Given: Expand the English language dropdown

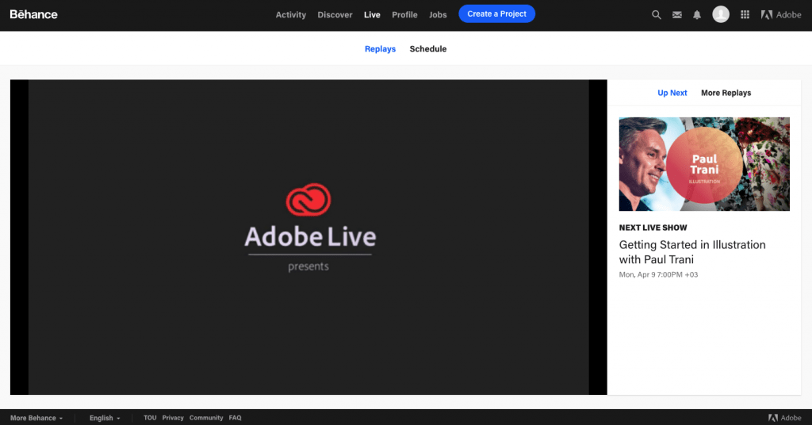Looking at the screenshot, I should click(105, 418).
